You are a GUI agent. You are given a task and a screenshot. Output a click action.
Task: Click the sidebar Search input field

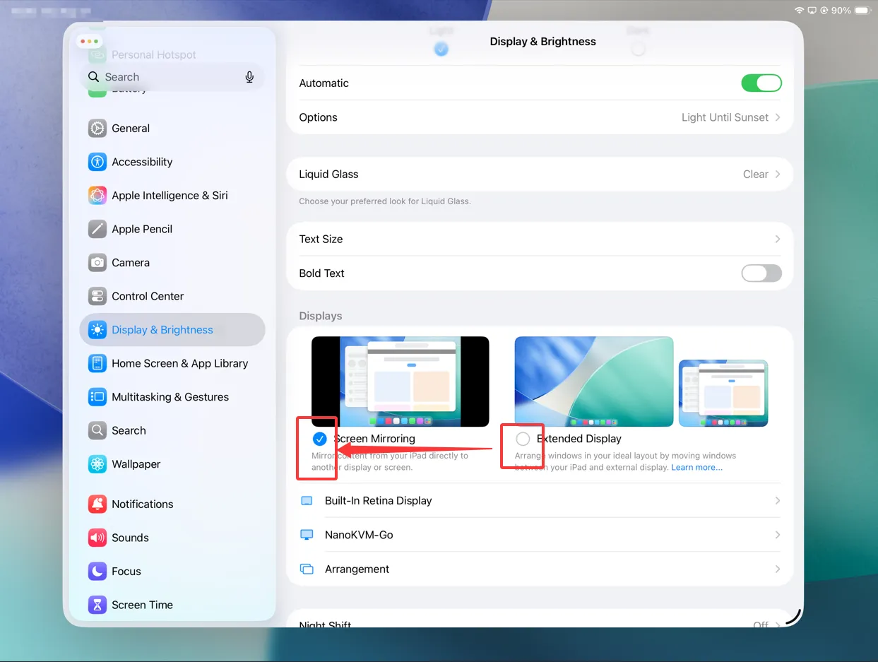point(172,77)
